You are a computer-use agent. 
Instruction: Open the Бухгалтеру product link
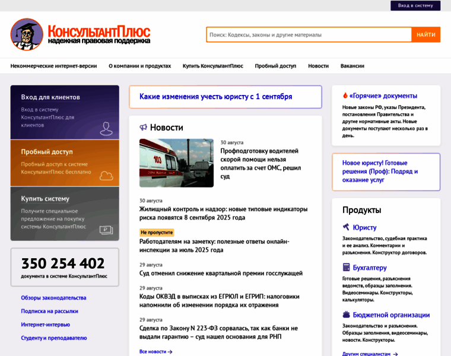coord(370,268)
